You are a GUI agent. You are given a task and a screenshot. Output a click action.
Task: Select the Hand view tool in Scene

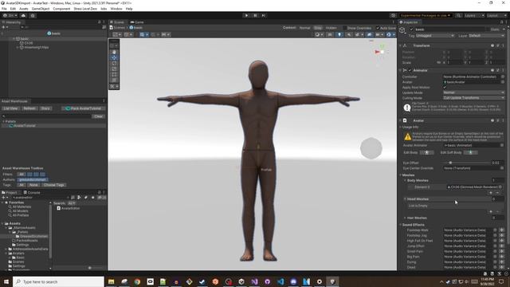[114, 52]
